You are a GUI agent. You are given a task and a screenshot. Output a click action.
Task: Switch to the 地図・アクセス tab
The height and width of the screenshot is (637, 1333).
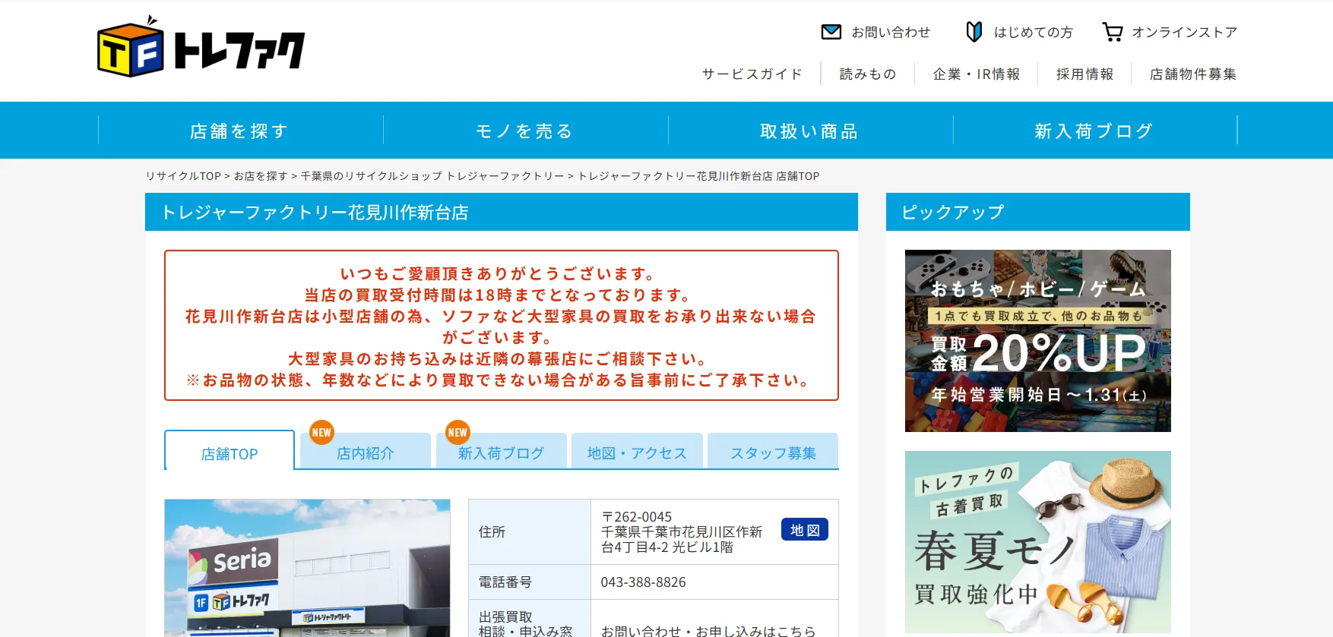(x=637, y=453)
